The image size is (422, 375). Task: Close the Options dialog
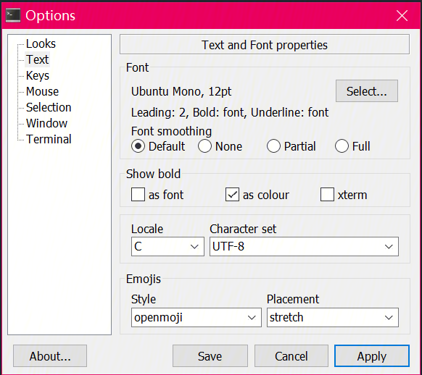tap(402, 15)
